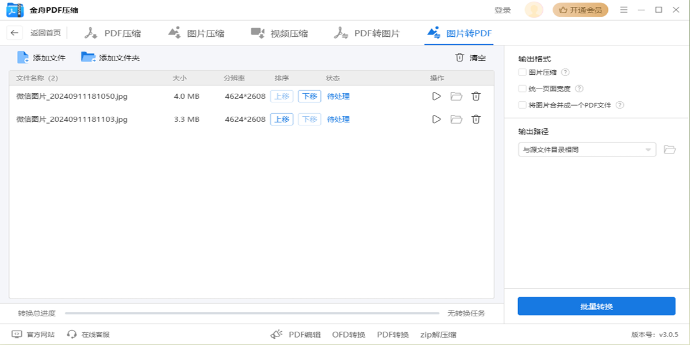Click the PDF压缩 tab icon
Screen dimensions: 690x345
[x=91, y=33]
